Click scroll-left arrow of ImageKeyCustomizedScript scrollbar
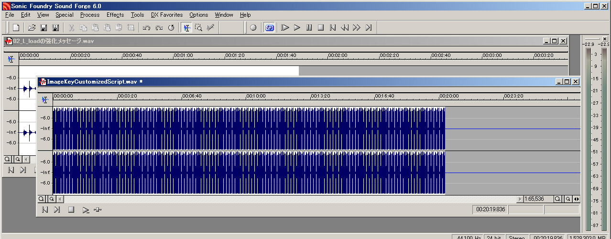Viewport: 611px width, 239px height. (x=60, y=199)
